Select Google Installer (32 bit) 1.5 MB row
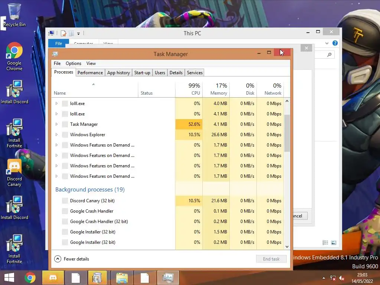Viewport: 380px width, 285px height. [167, 232]
